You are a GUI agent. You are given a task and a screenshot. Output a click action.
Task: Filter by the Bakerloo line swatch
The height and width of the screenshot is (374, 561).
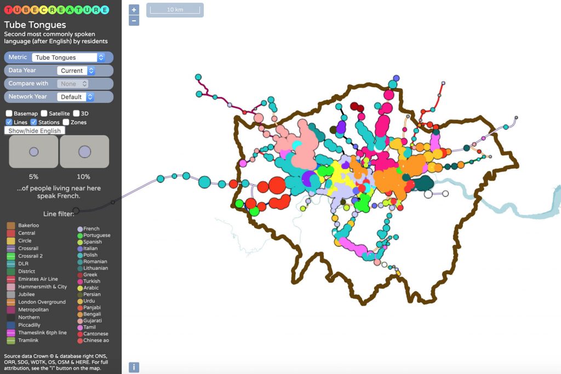[x=10, y=226]
